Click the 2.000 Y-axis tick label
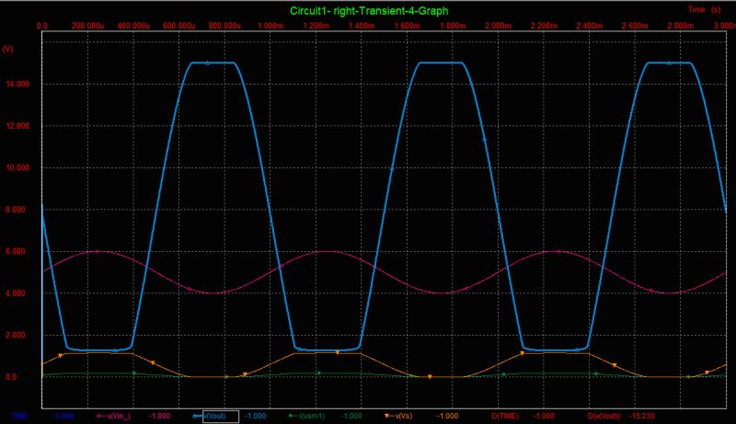 pyautogui.click(x=16, y=335)
